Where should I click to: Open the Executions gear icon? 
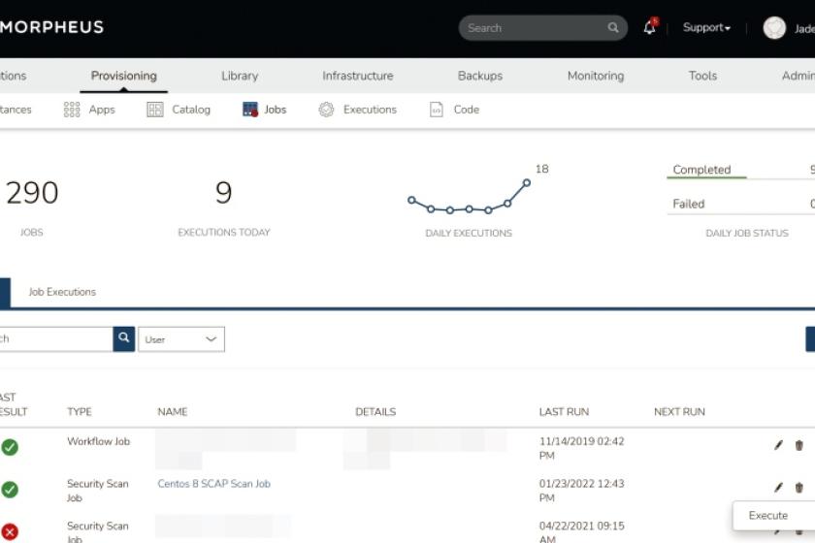(x=326, y=110)
